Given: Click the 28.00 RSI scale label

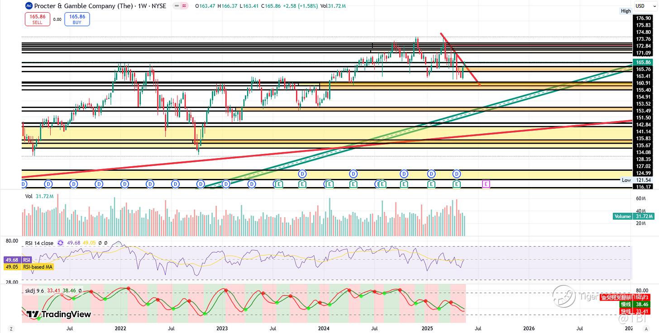Looking at the screenshot, I should [x=12, y=282].
